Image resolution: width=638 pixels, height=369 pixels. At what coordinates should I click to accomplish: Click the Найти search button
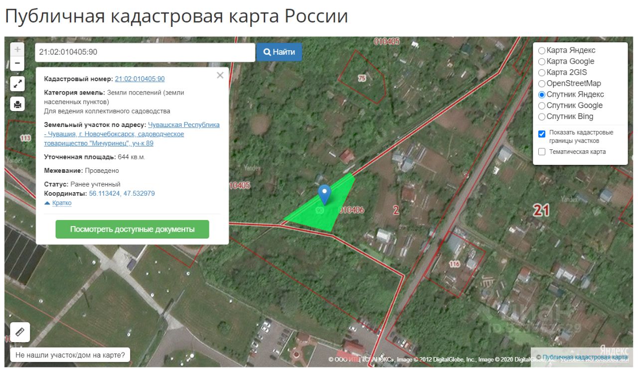(x=279, y=52)
